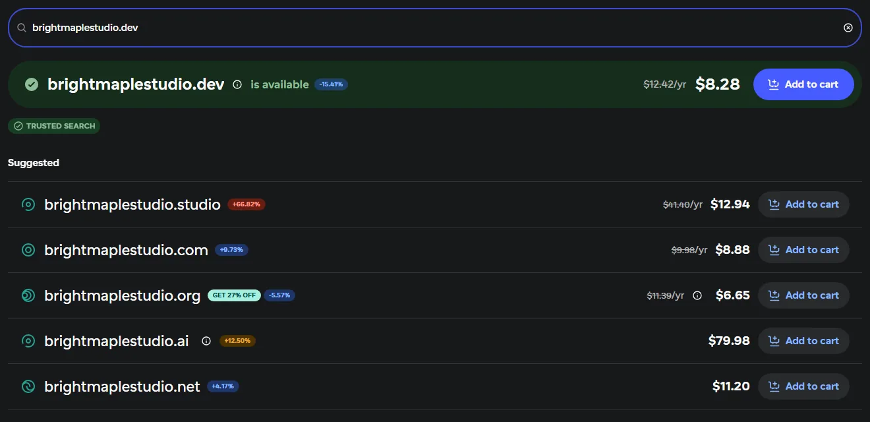Viewport: 870px width, 422px height.
Task: Add brightmaplestudio.ai to cart
Action: pos(803,341)
